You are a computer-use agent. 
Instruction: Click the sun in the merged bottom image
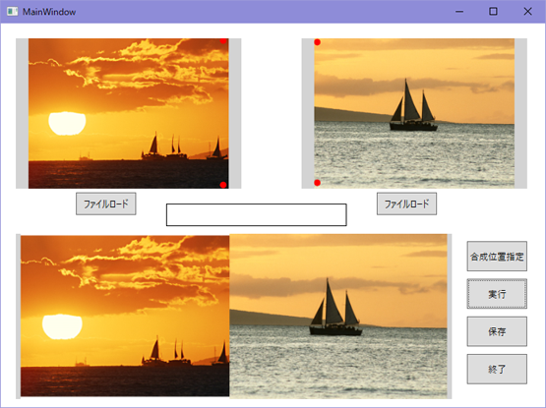pyautogui.click(x=62, y=326)
